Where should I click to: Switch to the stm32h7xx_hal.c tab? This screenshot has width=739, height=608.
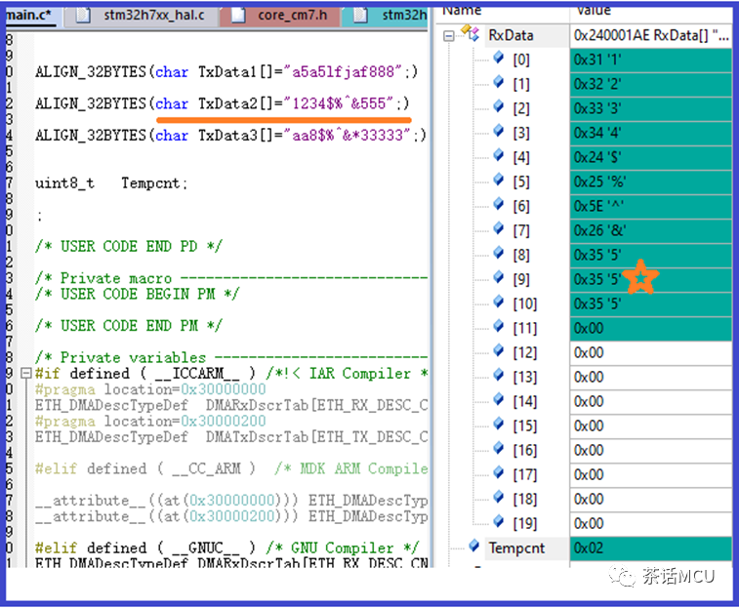pyautogui.click(x=153, y=15)
